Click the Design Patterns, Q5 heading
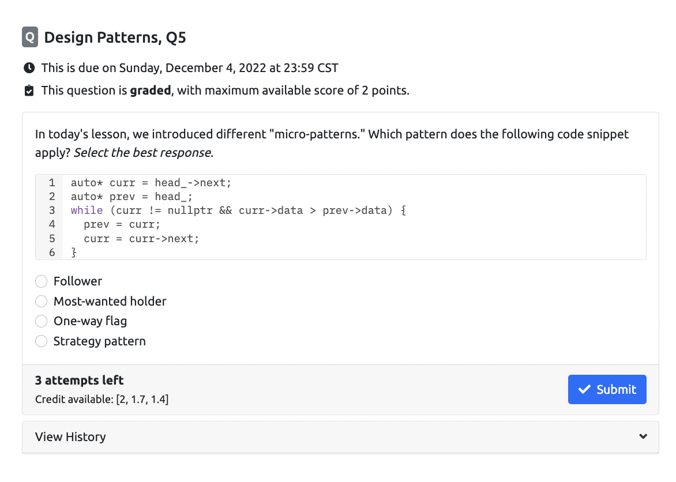676x482 pixels. point(115,37)
